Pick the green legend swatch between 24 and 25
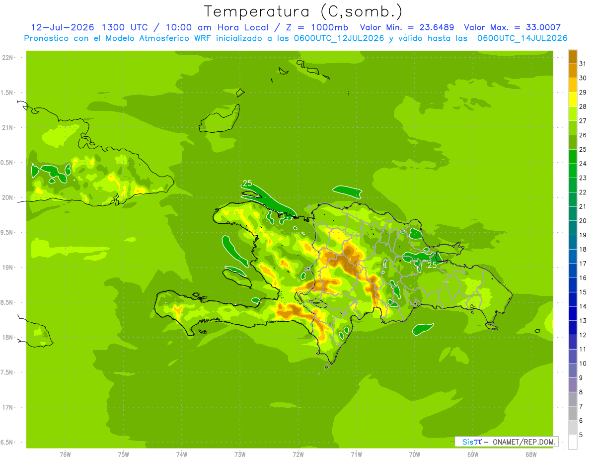The width and height of the screenshot is (596, 461). tap(573, 157)
